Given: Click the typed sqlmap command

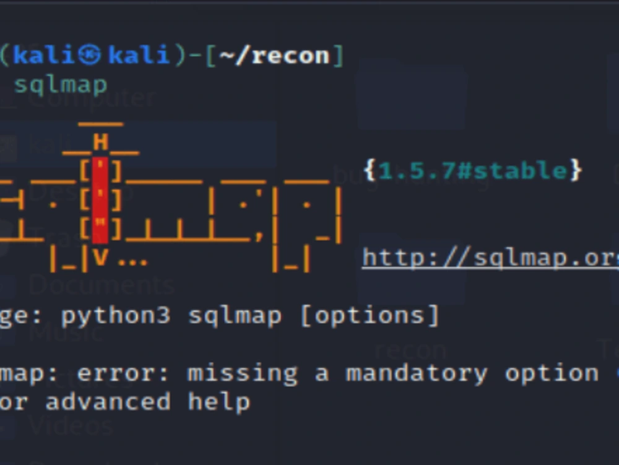Looking at the screenshot, I should click(x=61, y=85).
